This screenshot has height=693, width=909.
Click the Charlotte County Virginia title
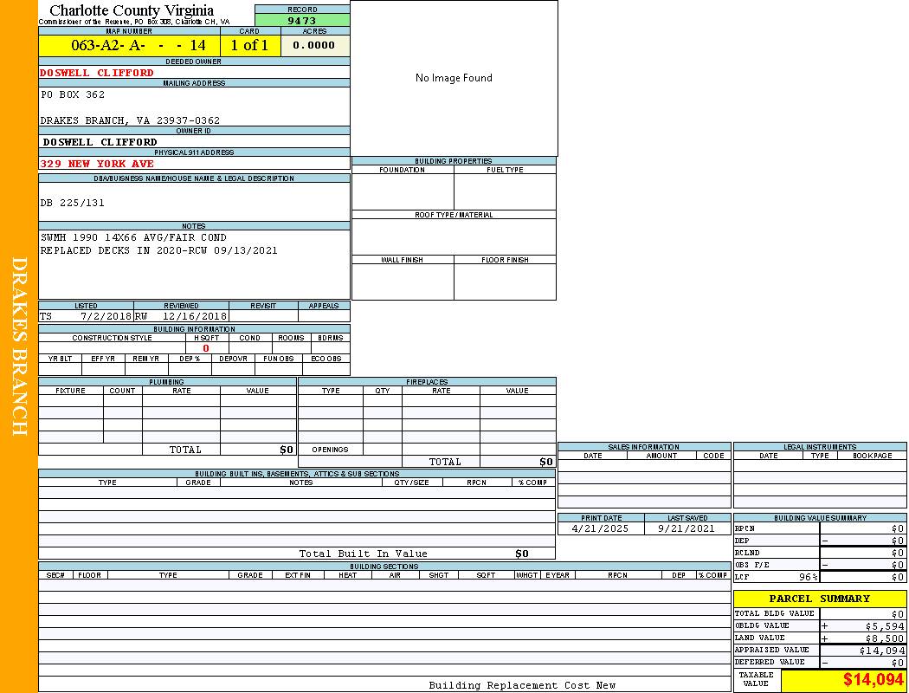(132, 10)
